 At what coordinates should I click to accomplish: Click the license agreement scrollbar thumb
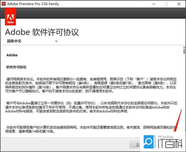(x=184, y=51)
